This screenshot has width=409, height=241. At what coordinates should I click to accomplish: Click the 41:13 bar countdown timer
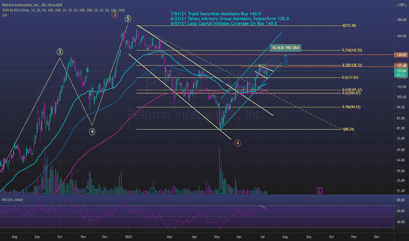(x=401, y=75)
